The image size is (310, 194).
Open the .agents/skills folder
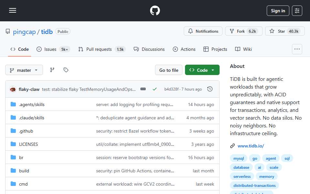pyautogui.click(x=32, y=104)
